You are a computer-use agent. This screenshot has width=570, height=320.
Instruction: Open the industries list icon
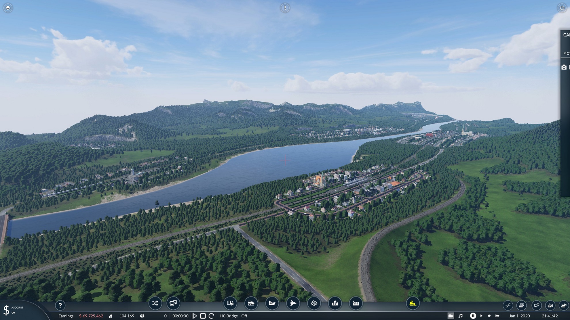[564, 305]
